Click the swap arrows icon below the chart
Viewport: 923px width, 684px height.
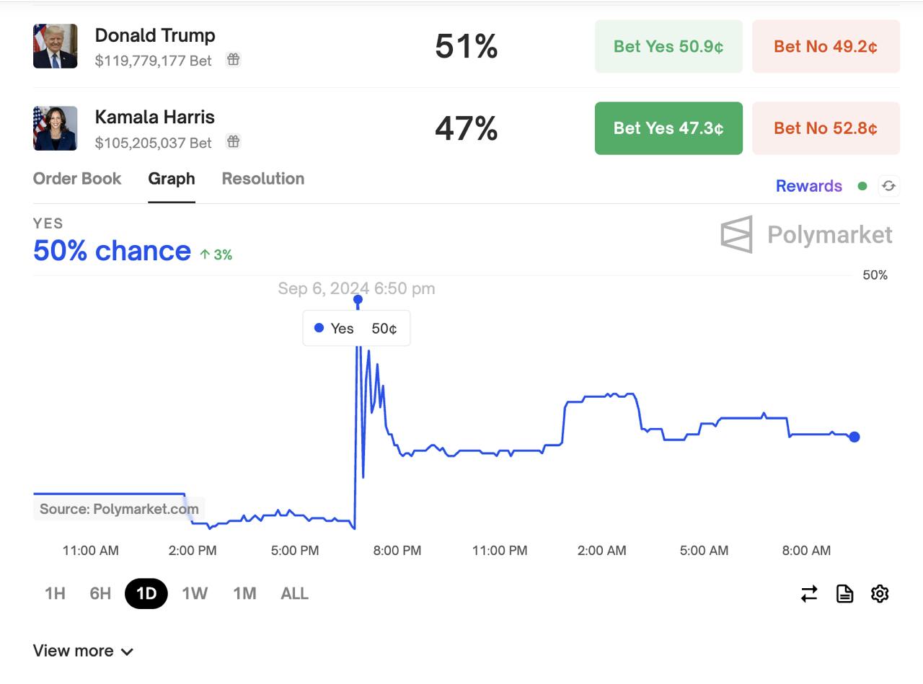click(809, 594)
